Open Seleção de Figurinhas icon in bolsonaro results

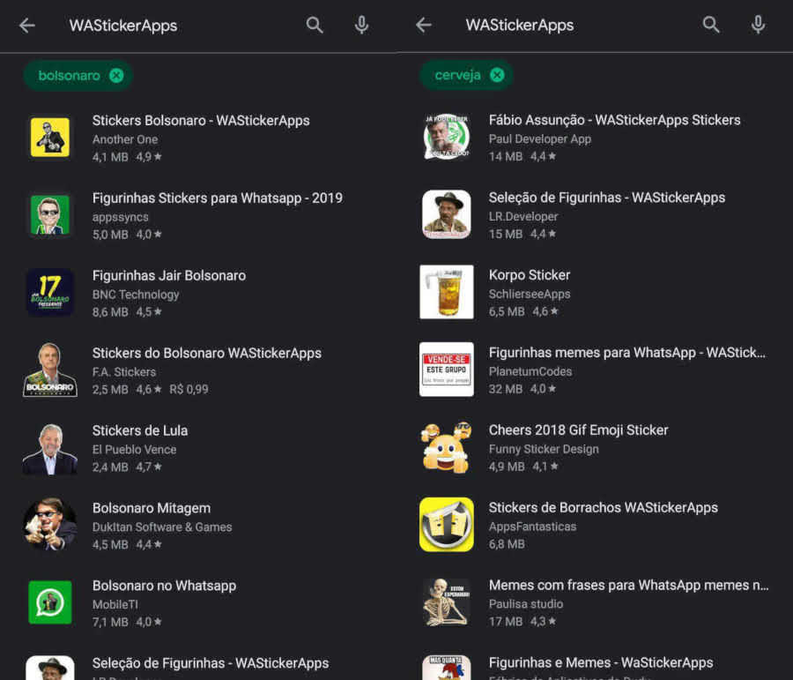point(50,669)
